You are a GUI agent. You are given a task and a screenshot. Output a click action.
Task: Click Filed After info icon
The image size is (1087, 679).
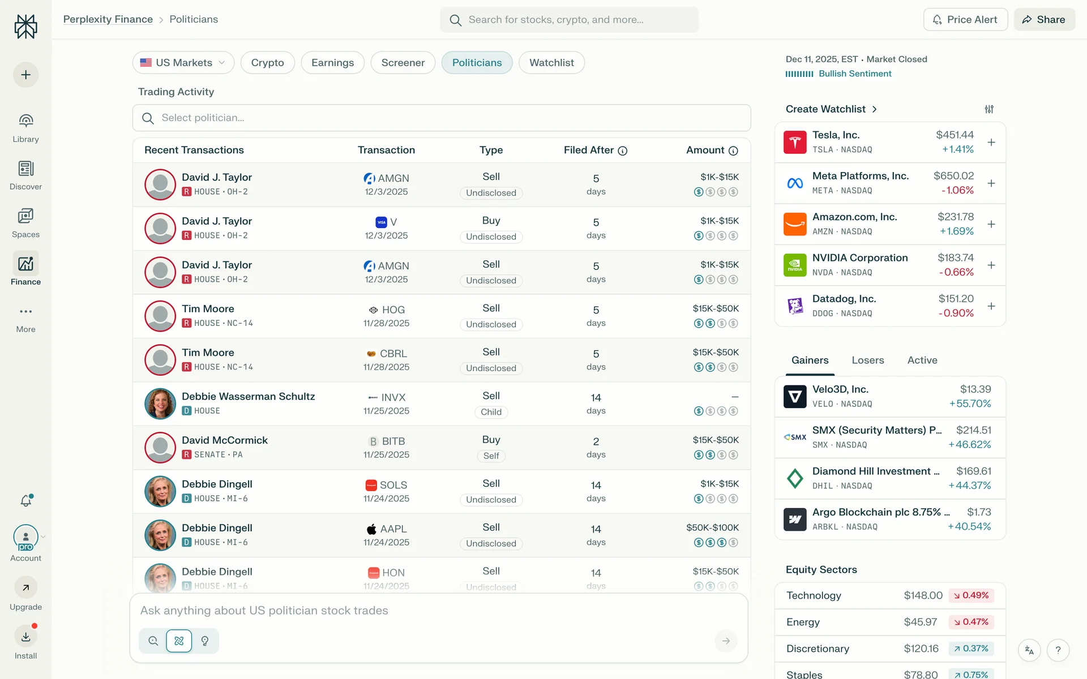(623, 151)
